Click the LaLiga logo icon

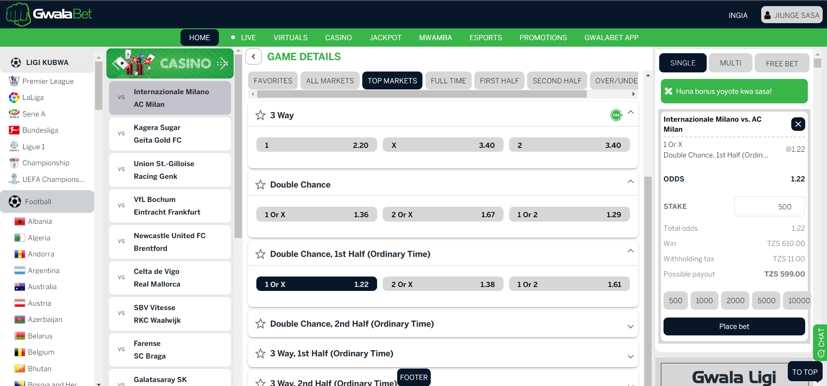point(14,97)
